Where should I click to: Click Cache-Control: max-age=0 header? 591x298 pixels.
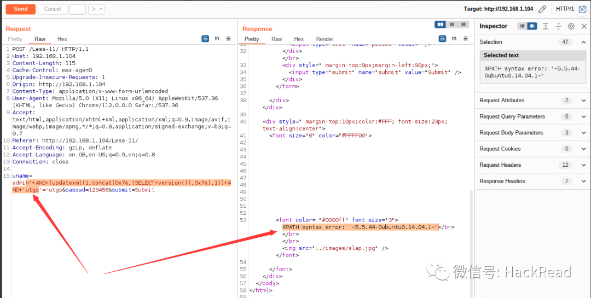click(x=52, y=70)
